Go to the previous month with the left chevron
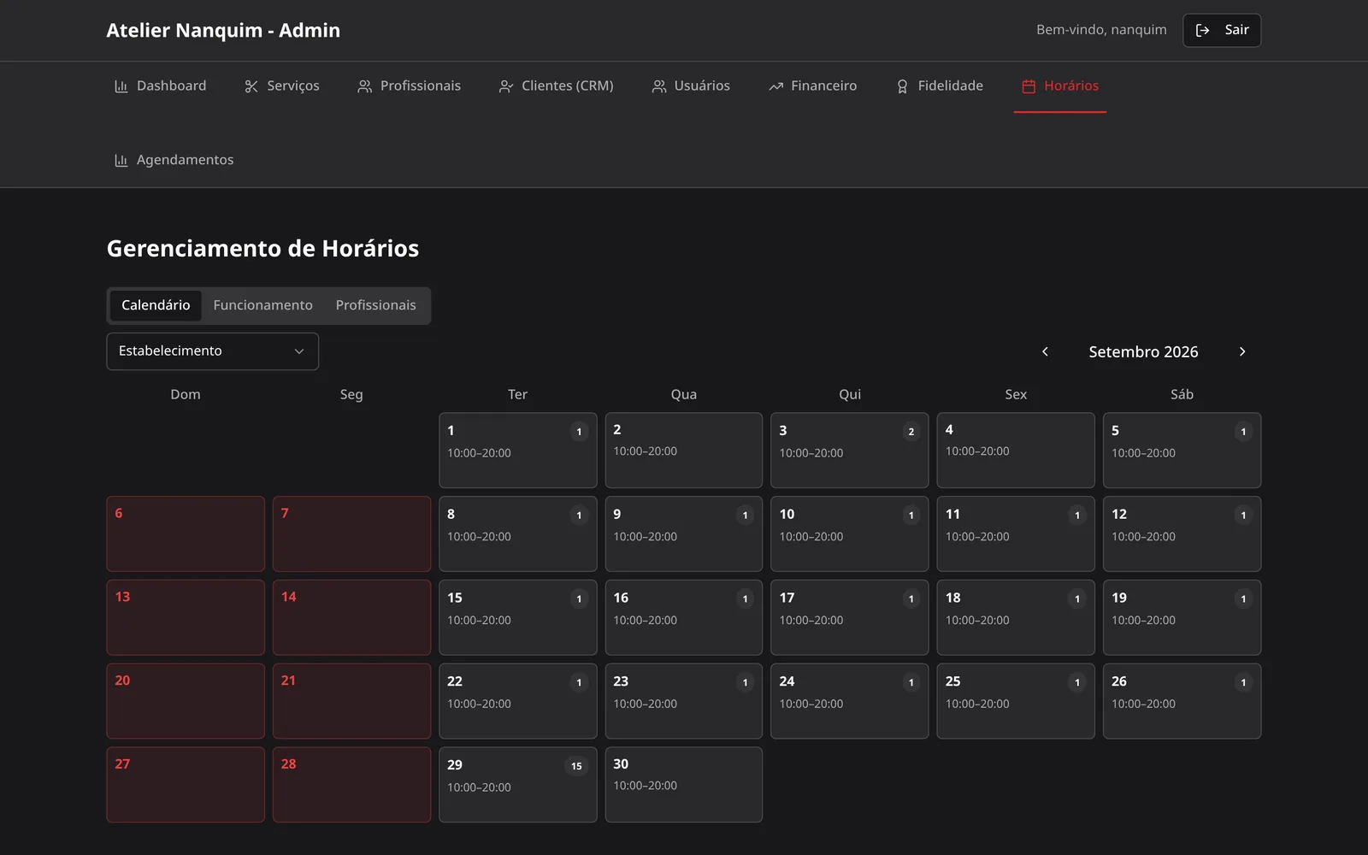 click(x=1045, y=351)
